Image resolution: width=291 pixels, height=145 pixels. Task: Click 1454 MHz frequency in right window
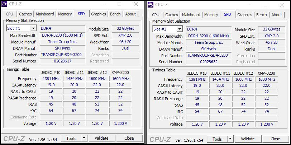tap(220, 79)
